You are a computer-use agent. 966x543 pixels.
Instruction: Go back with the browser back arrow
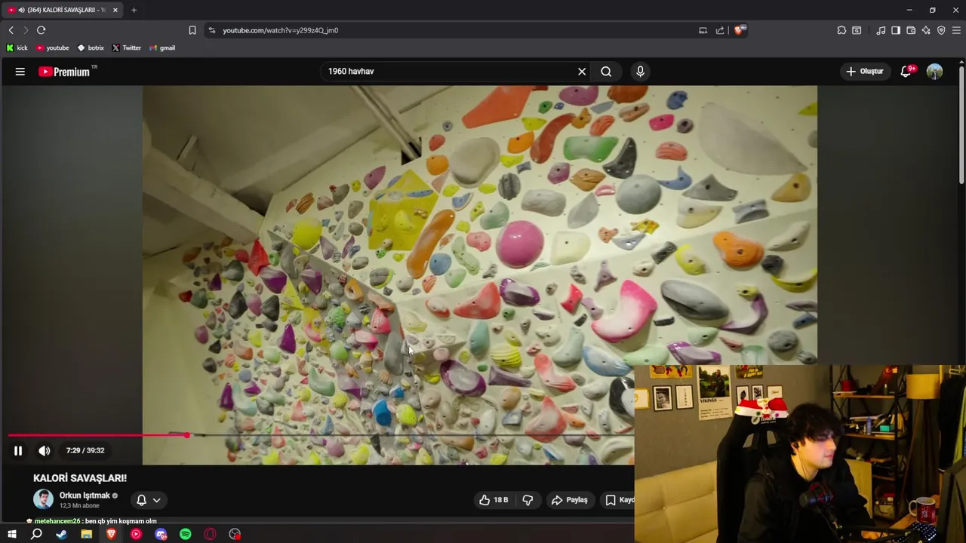[x=11, y=30]
